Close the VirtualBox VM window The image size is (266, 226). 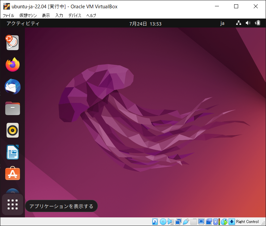[x=256, y=6]
